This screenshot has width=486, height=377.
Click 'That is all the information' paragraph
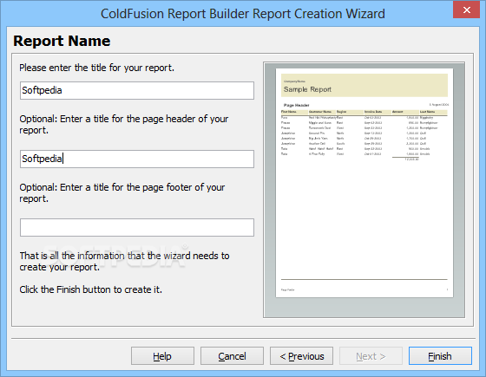coord(124,261)
